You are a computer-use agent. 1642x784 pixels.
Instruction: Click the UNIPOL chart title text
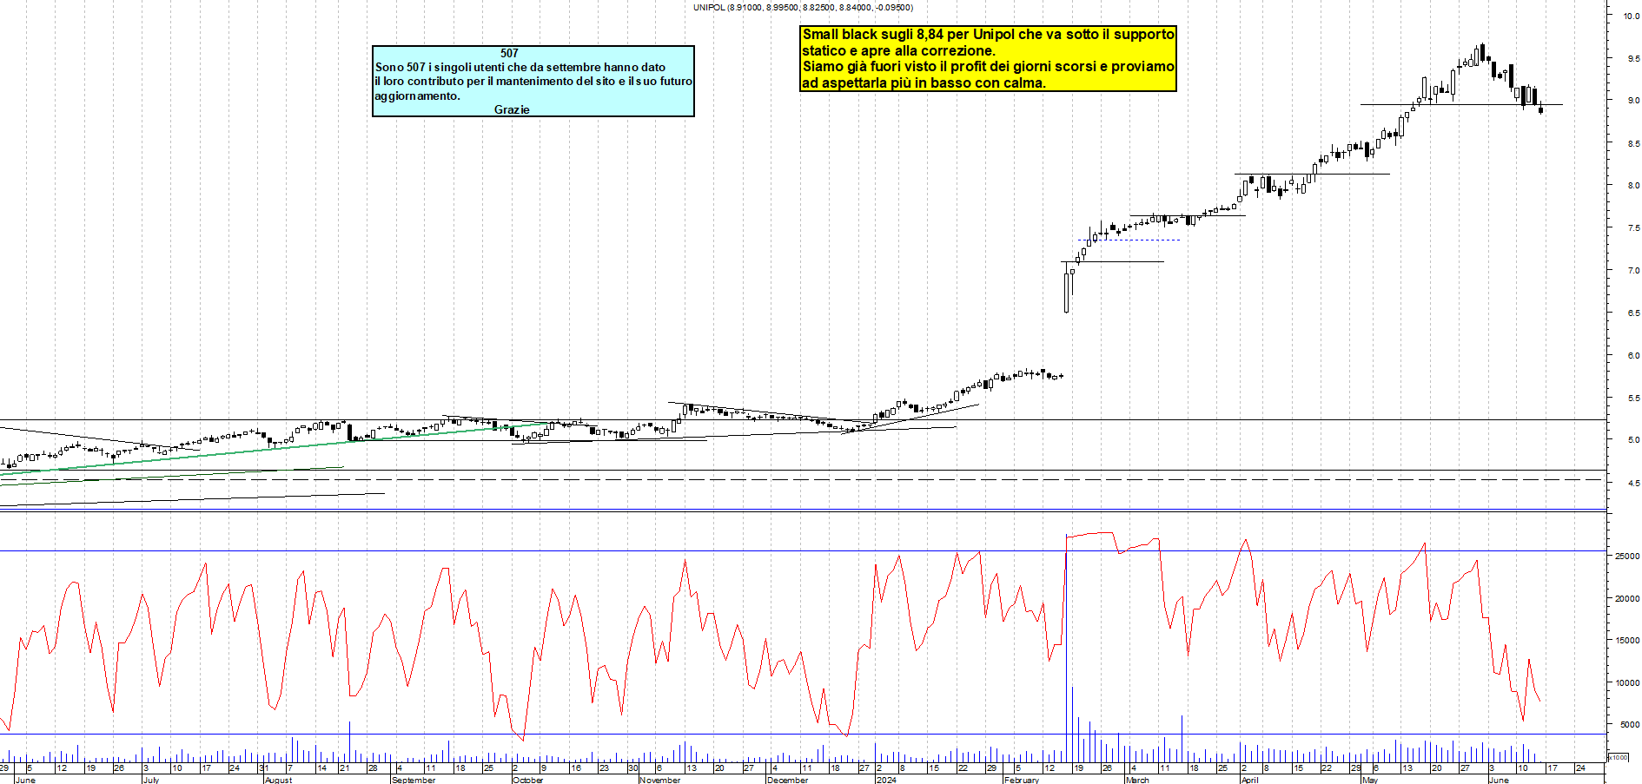click(803, 7)
